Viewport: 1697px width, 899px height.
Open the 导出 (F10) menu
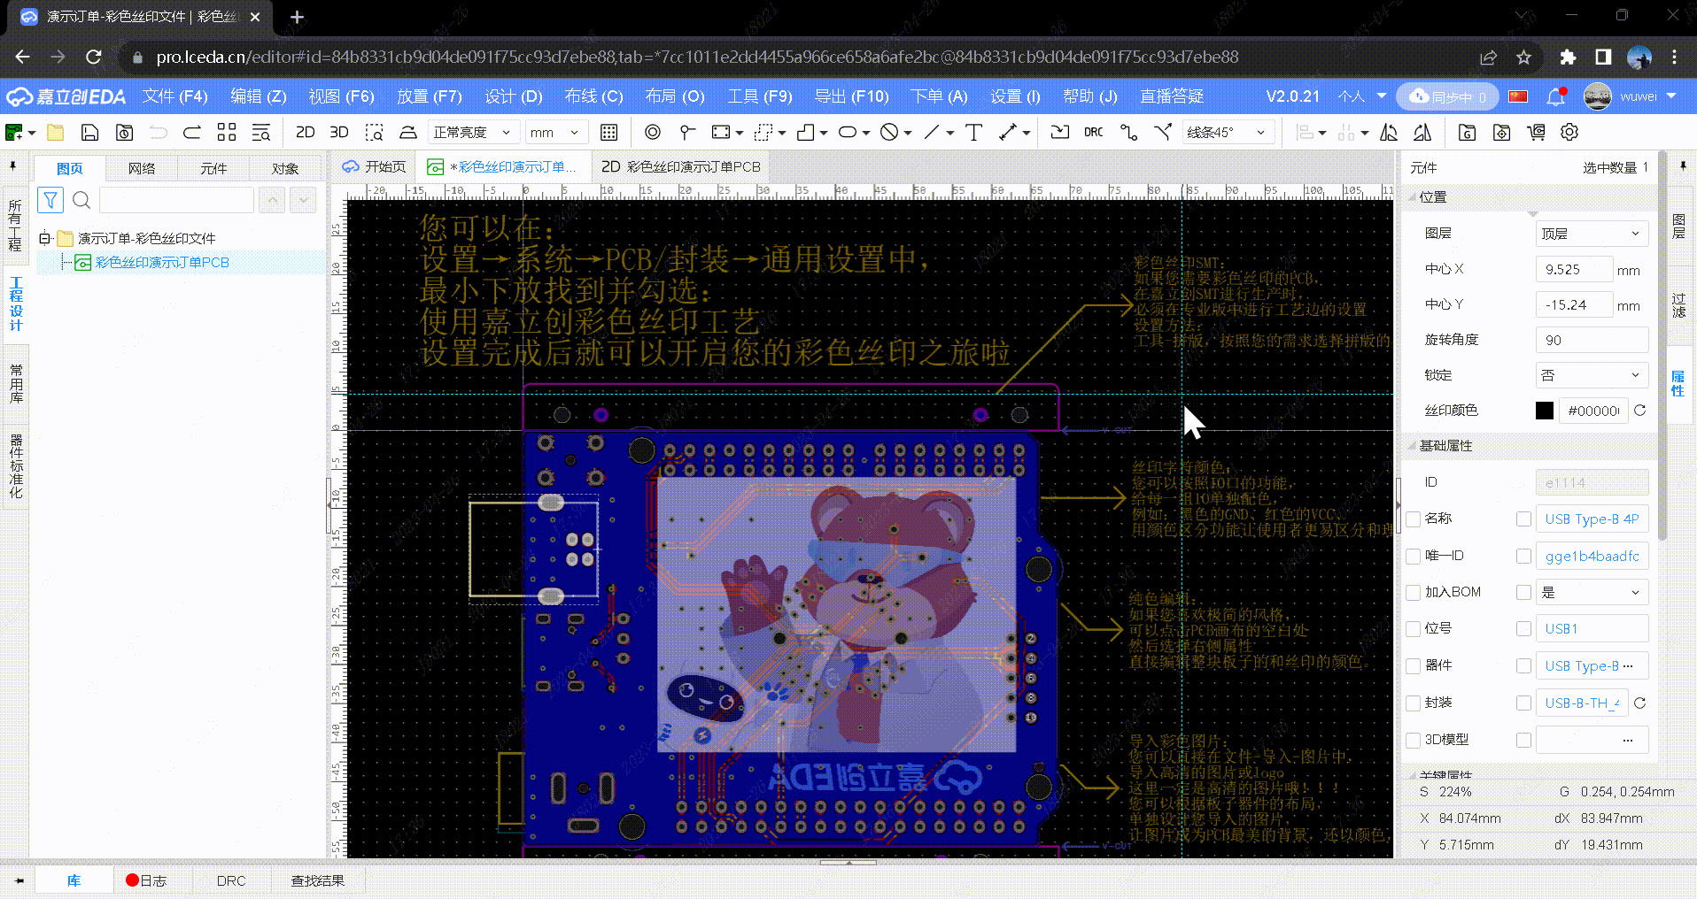851,96
